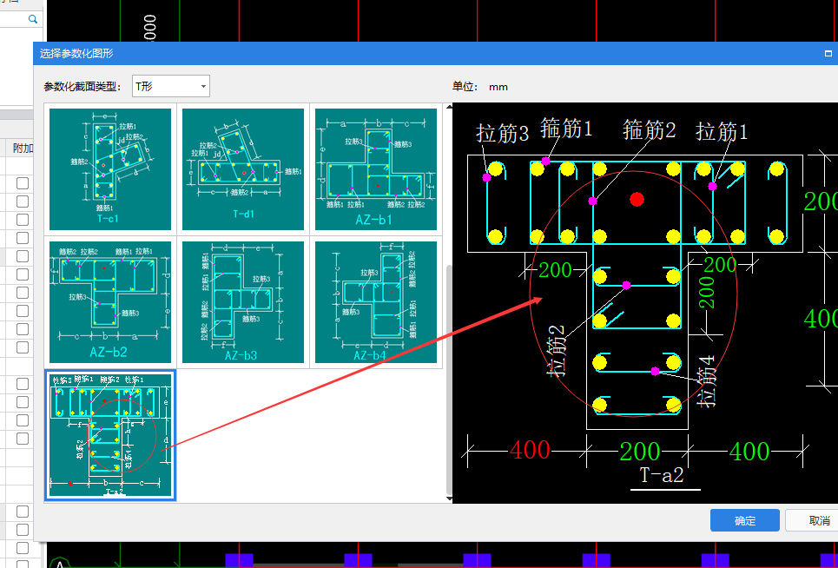The height and width of the screenshot is (568, 838).
Task: Choose the AZ-b1 section thumbnail
Action: click(376, 168)
